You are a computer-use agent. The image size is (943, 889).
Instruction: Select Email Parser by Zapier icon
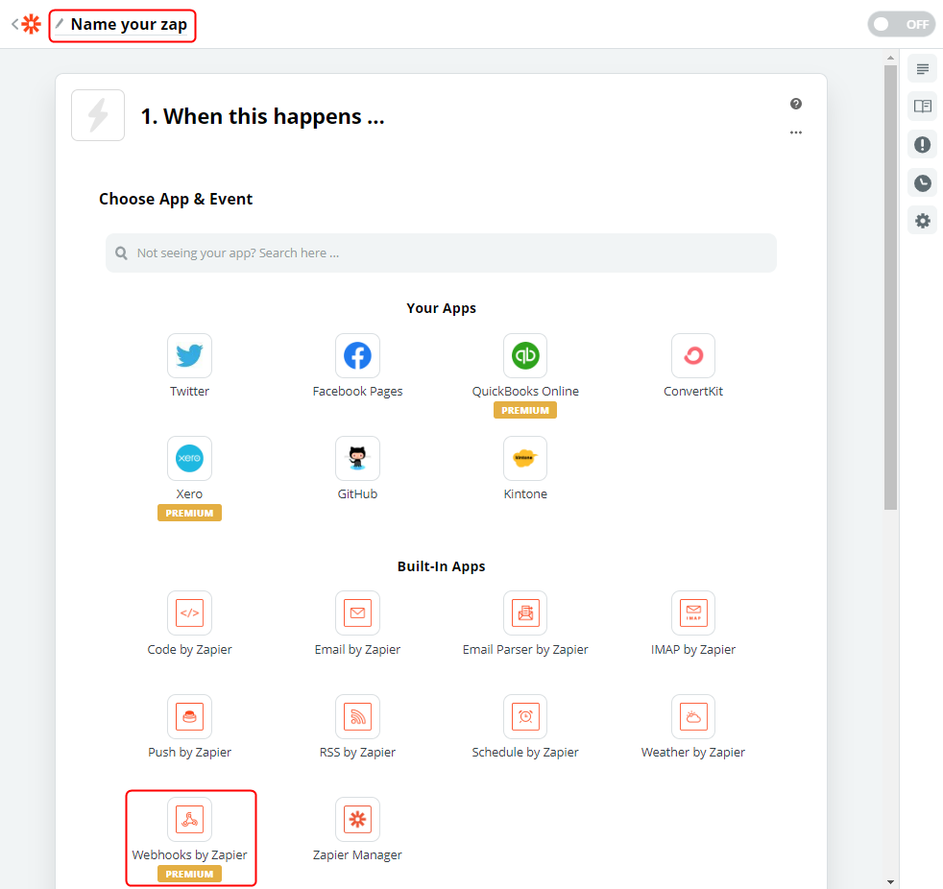[525, 613]
